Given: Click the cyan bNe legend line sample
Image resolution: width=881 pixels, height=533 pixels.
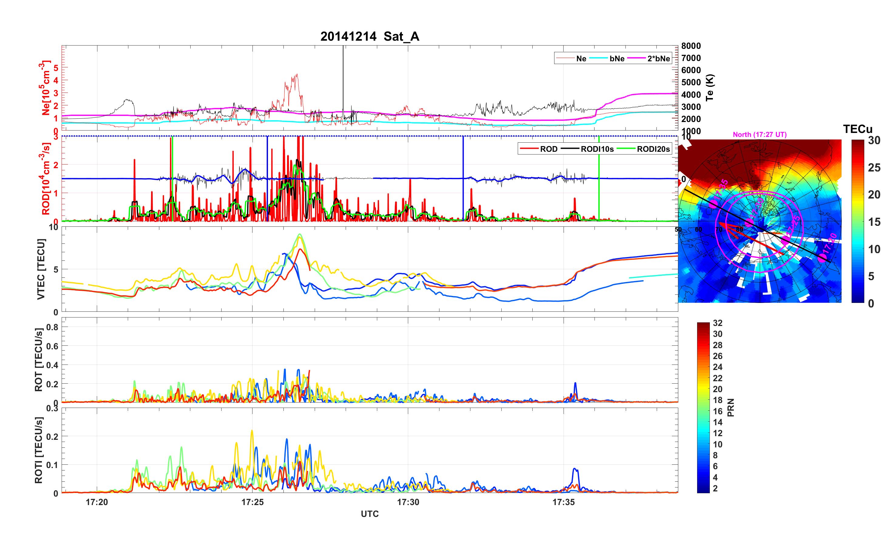Looking at the screenshot, I should click(598, 58).
